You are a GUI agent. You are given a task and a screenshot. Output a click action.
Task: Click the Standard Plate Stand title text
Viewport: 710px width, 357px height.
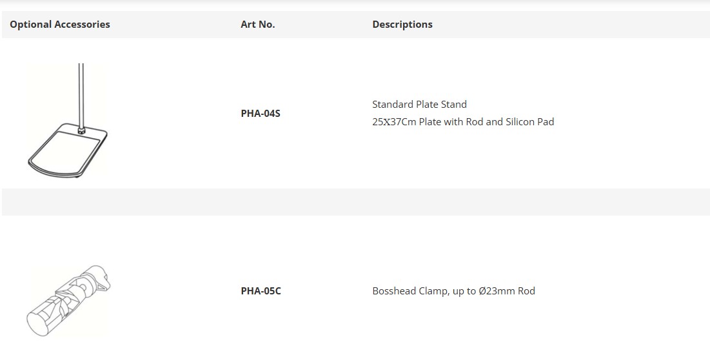pyautogui.click(x=419, y=104)
